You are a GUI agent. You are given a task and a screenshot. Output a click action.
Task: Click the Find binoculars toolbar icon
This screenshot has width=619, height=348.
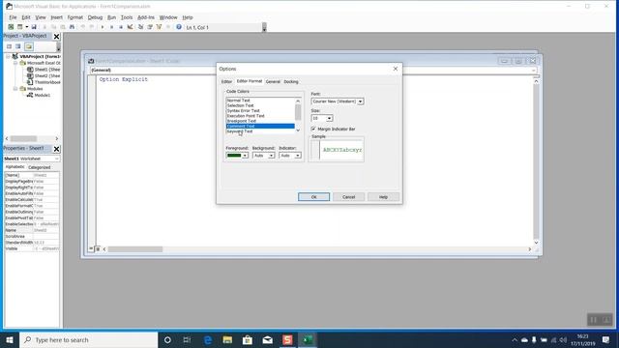point(72,27)
